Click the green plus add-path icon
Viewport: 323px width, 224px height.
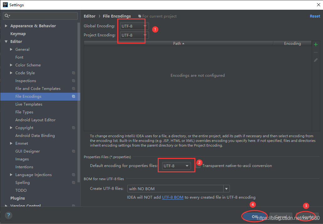pyautogui.click(x=316, y=44)
